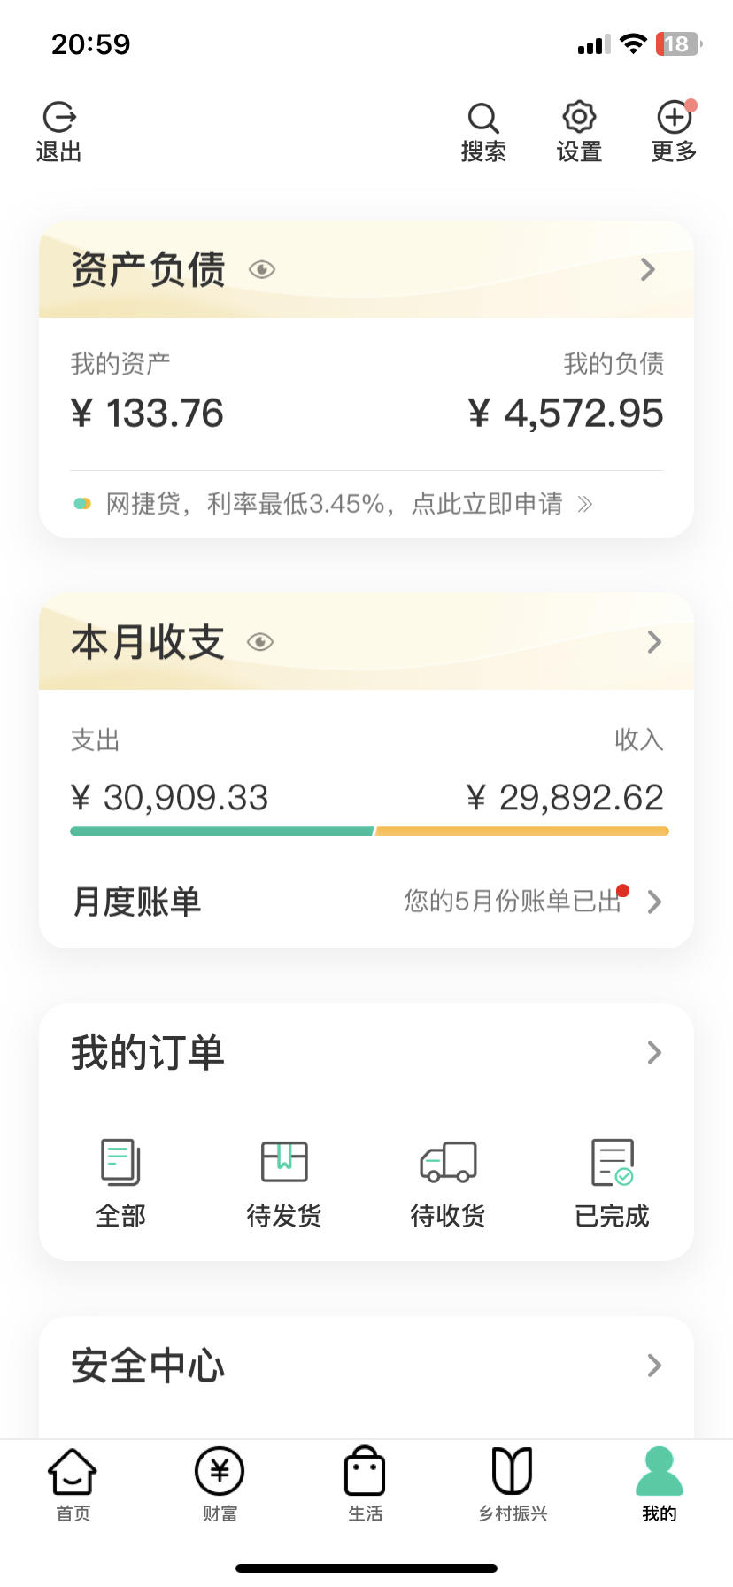This screenshot has height=1587, width=733.
Task: Open the 搜索 search icon
Action: click(x=483, y=118)
